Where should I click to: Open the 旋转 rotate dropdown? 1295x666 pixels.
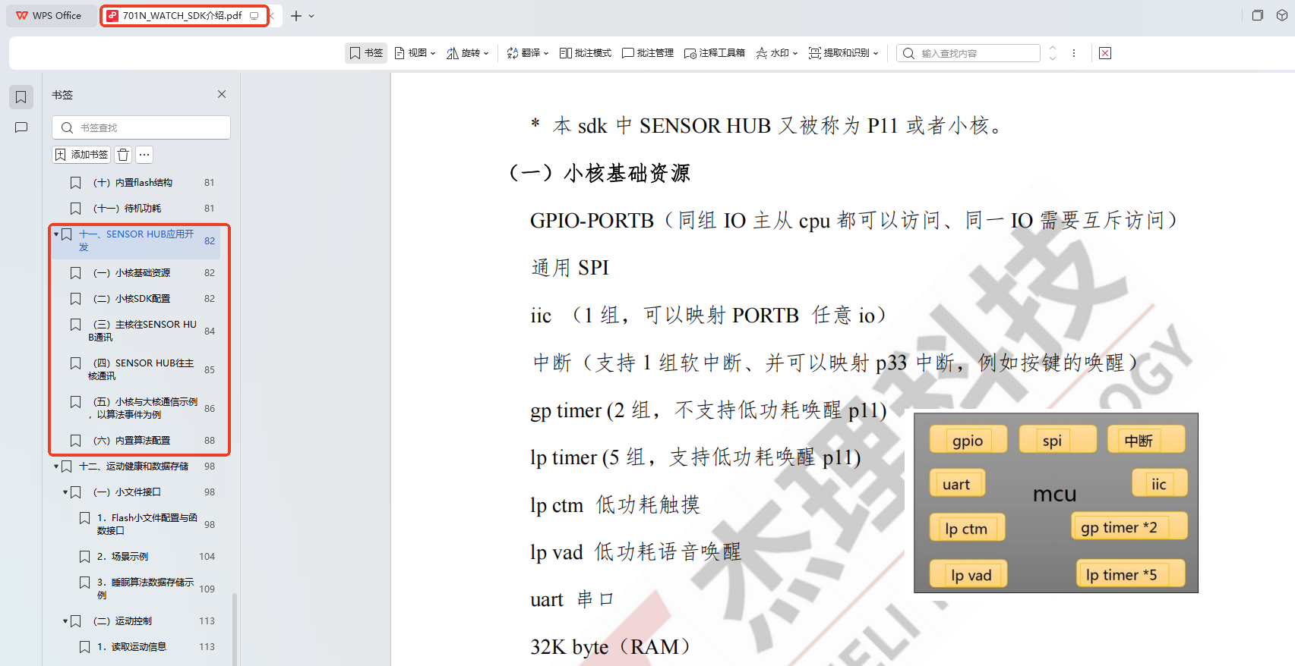467,53
